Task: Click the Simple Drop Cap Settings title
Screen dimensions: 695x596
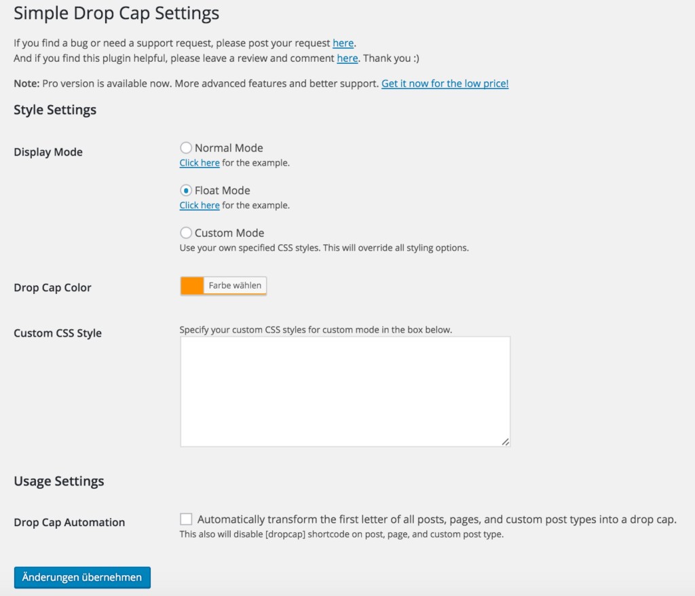Action: click(115, 13)
